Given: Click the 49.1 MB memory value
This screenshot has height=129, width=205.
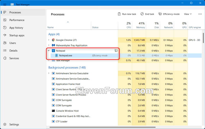Looking at the screenshot, I should [x=141, y=60].
